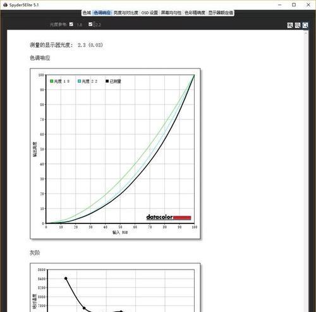
Task: Click the datacolor logo in the chart
Action: pyautogui.click(x=169, y=217)
